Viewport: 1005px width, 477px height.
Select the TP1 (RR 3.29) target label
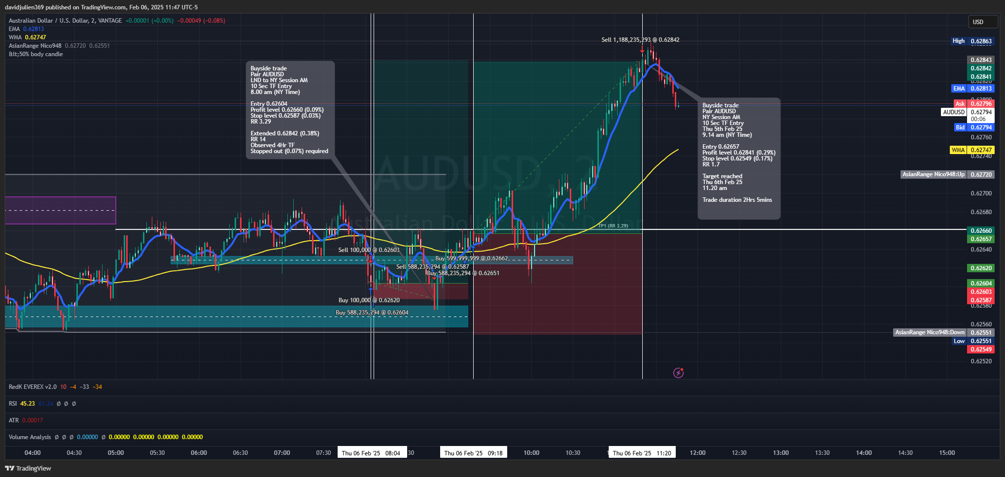(613, 226)
